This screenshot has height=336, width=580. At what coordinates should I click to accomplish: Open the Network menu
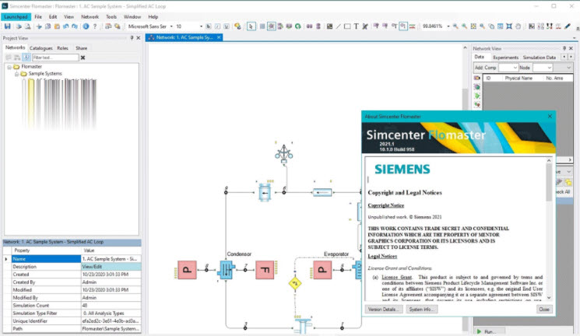[90, 16]
